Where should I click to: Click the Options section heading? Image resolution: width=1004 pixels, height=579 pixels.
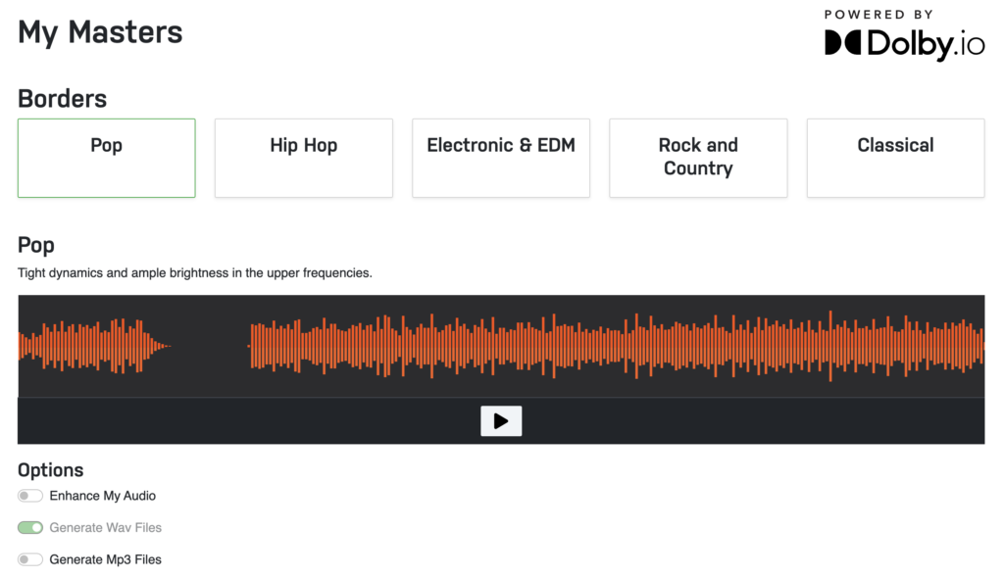51,470
